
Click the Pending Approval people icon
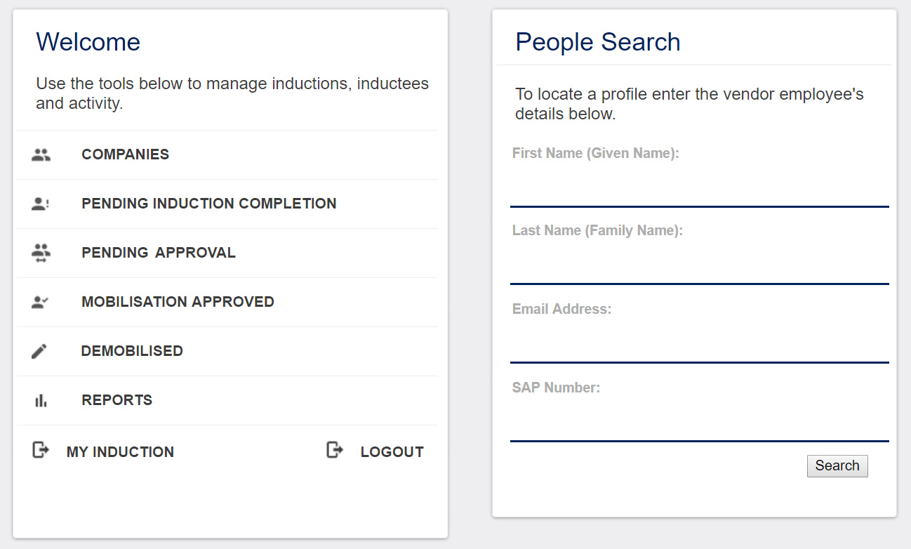[41, 253]
